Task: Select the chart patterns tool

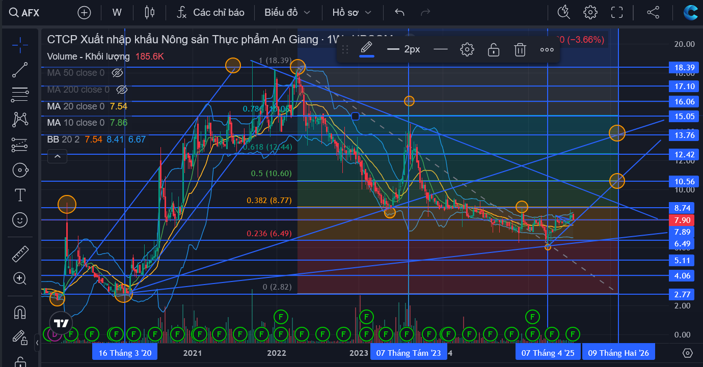Action: 20,120
